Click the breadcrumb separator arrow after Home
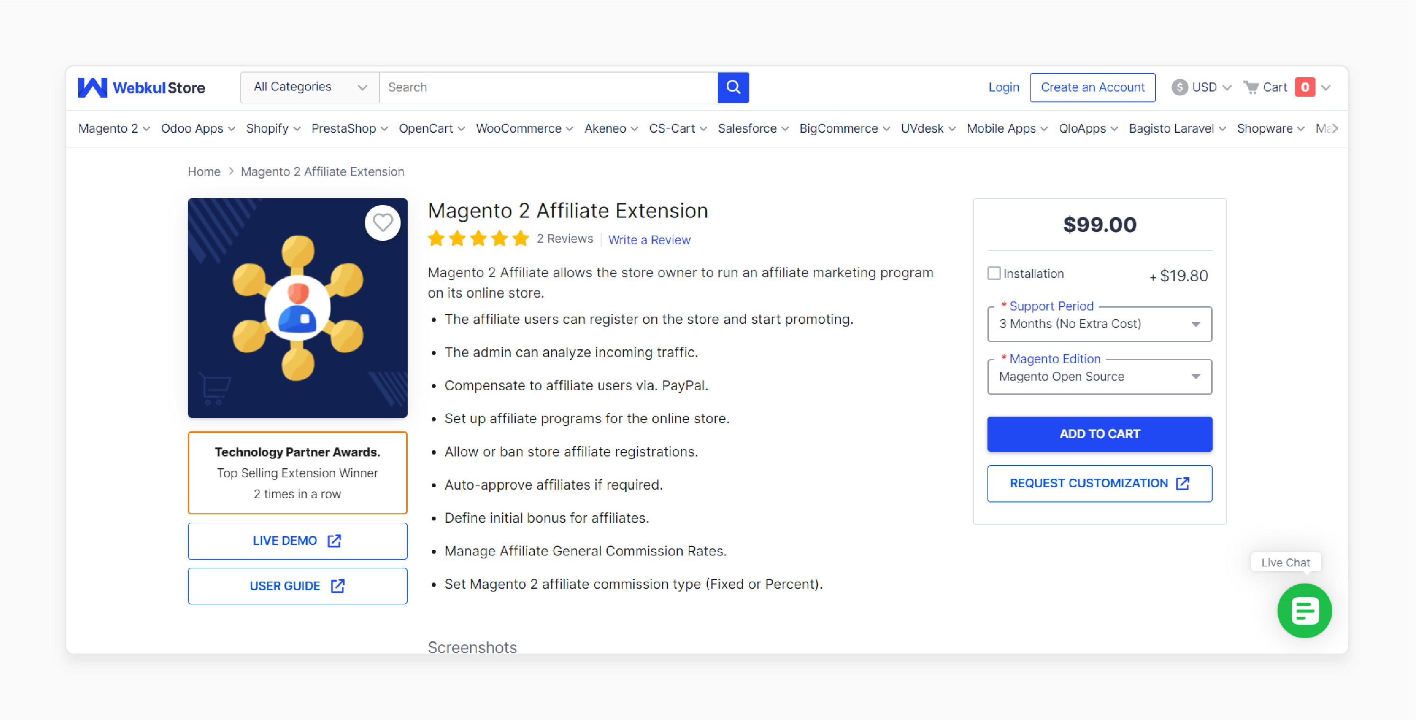Image resolution: width=1416 pixels, height=720 pixels. click(231, 172)
